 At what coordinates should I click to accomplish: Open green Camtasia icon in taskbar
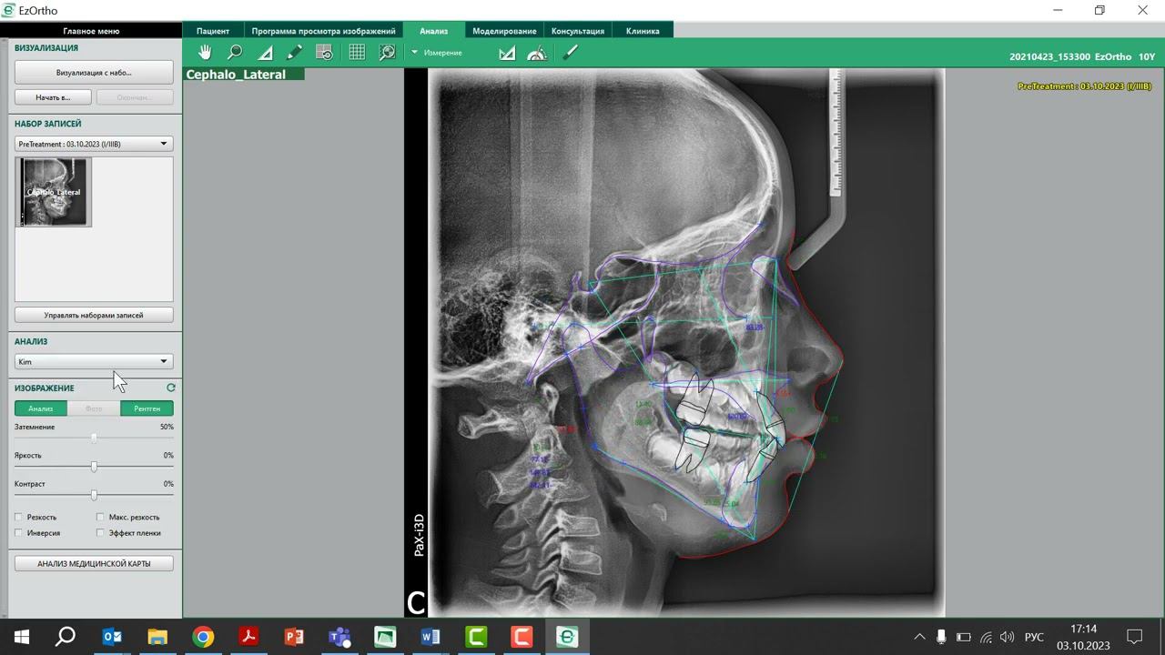(x=476, y=637)
